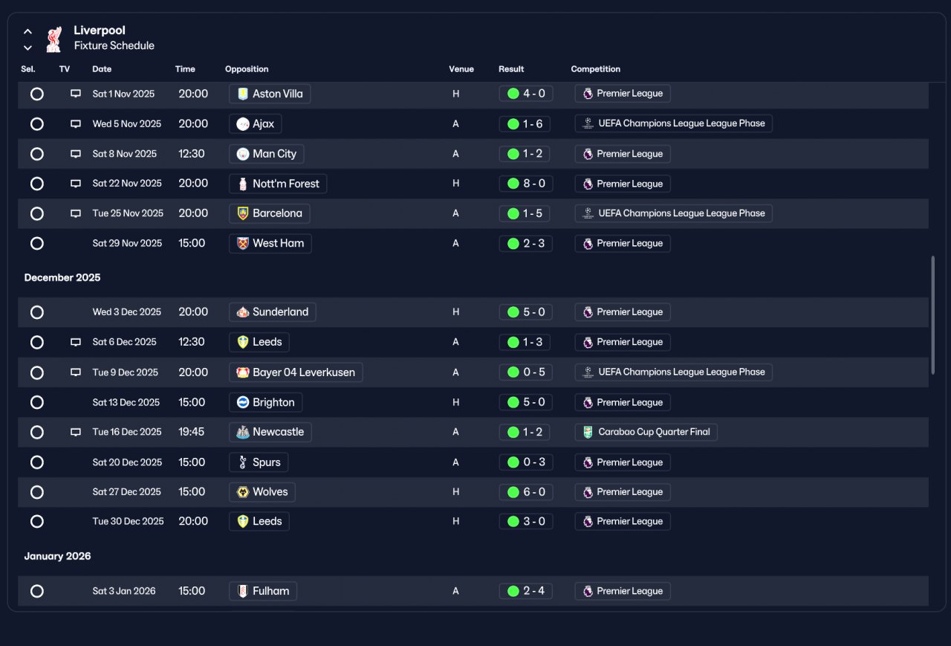The width and height of the screenshot is (951, 646).
Task: Open the 6 - 0 result against Wolves
Action: (525, 492)
